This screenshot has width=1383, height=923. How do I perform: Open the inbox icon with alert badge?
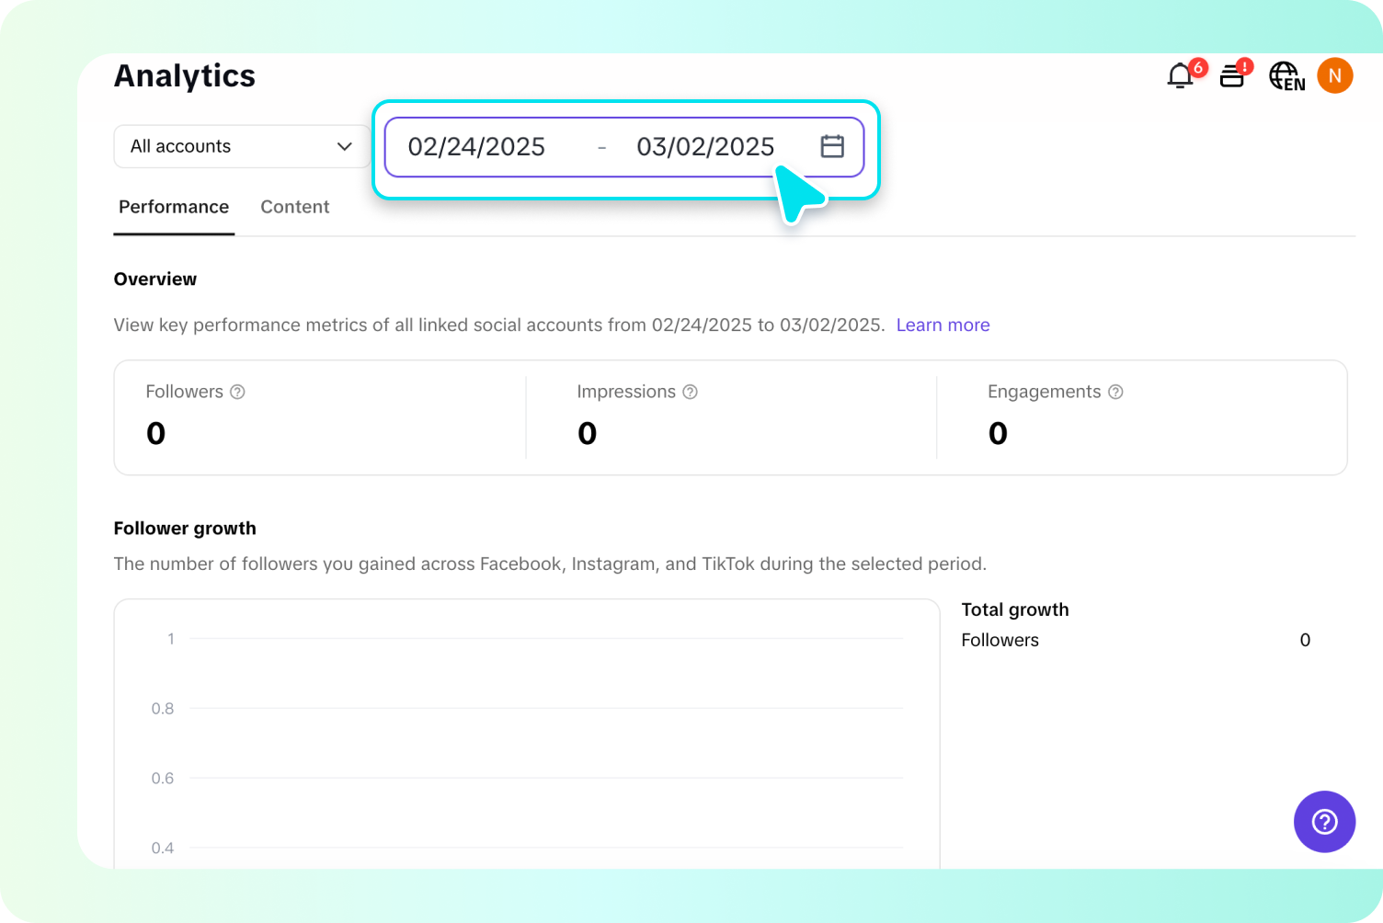point(1232,77)
